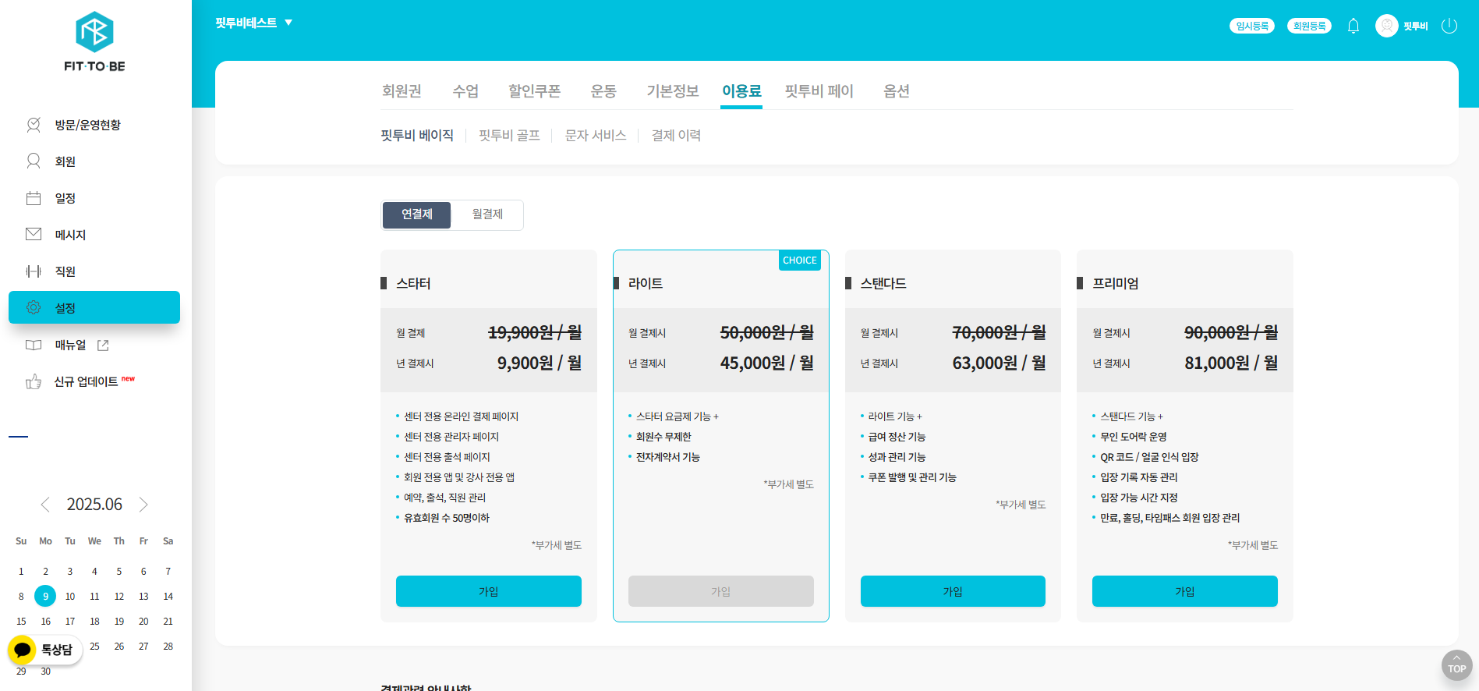The image size is (1479, 691).
Task: Click 회원등록 button in header
Action: 1309,26
